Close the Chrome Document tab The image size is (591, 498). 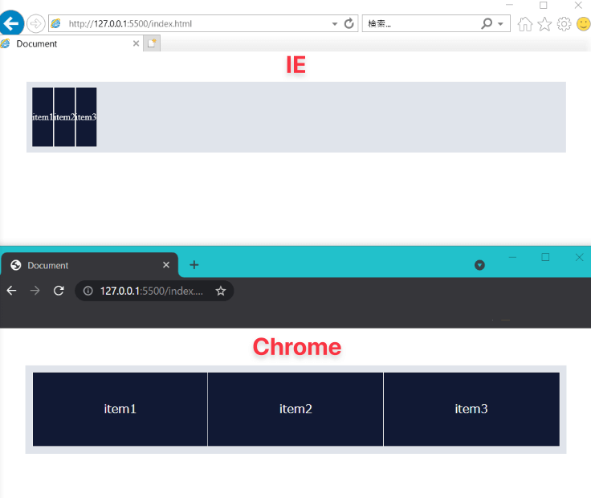click(166, 265)
